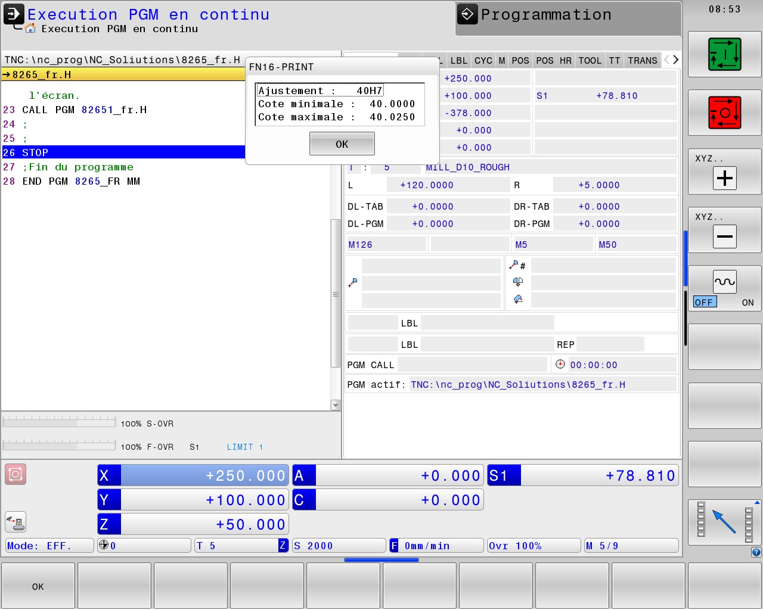Click the rotation icon left of status fields
Image resolution: width=763 pixels, height=610 pixels.
point(353,282)
